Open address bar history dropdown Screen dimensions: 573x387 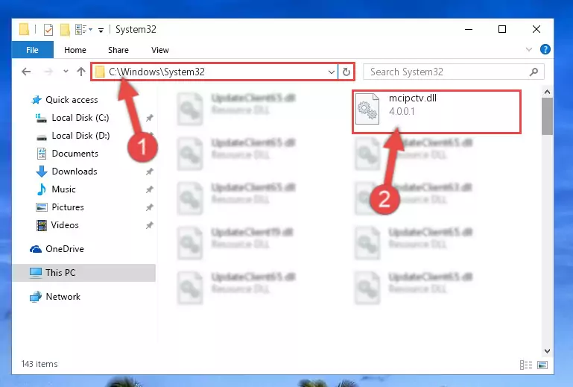[332, 72]
